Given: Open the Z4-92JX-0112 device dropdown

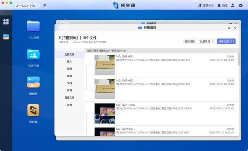Looking at the screenshot, I should [27, 5].
